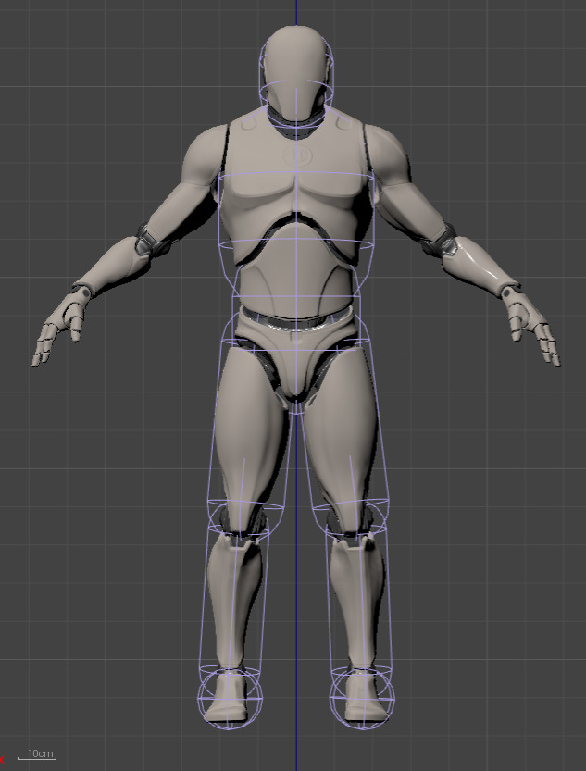Select the screen-right calf collision capsule

359,600
